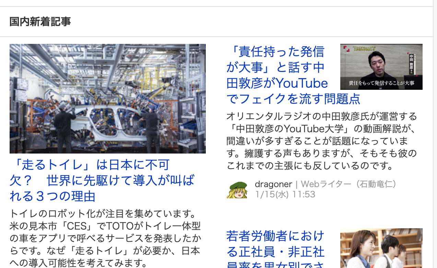Open the car factory assembly line photo
This screenshot has width=437, height=268.
pos(108,99)
